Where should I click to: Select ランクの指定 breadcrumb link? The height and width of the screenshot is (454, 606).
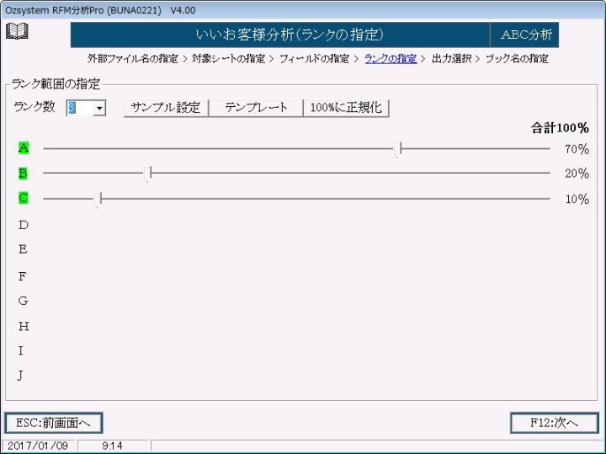391,59
